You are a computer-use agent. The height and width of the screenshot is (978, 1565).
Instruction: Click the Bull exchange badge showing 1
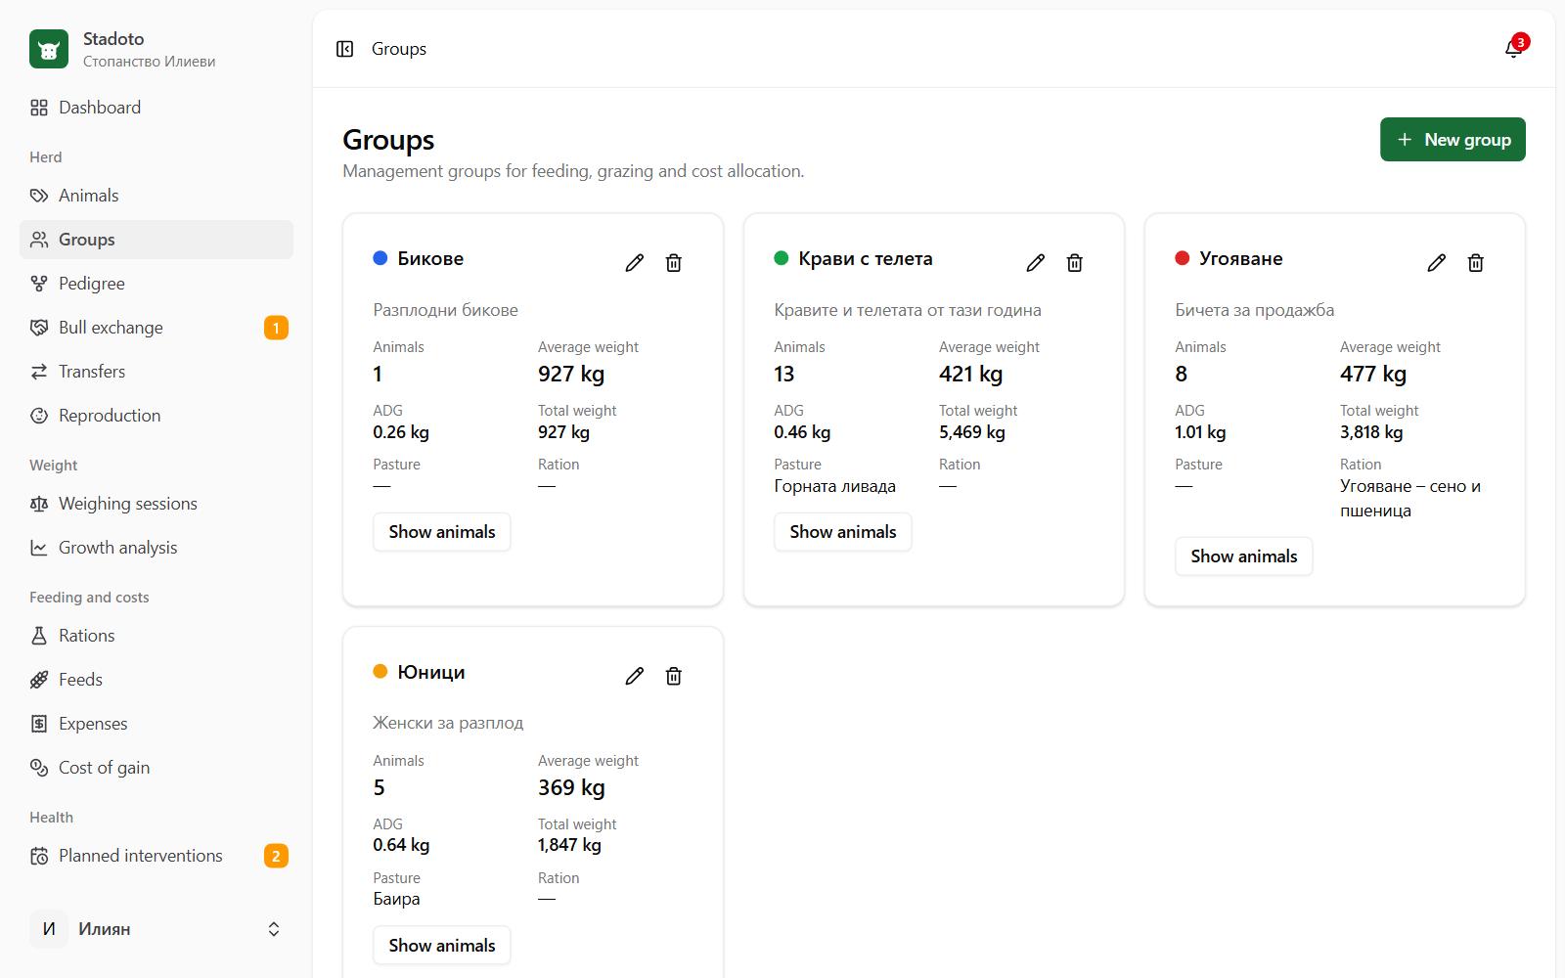276,328
